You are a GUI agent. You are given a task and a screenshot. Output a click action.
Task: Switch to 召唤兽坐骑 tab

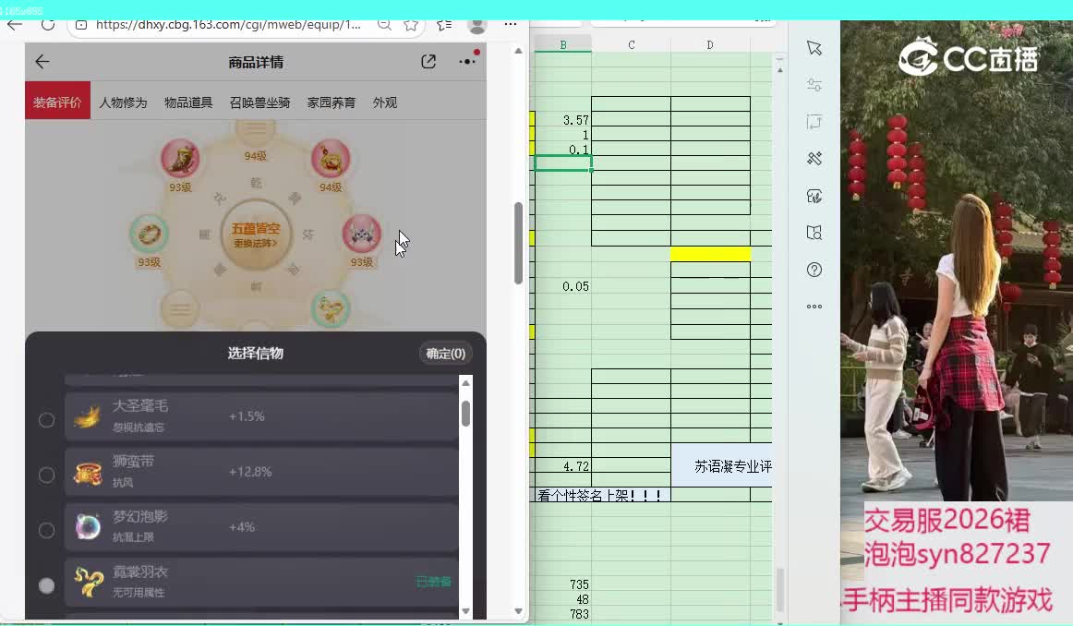coord(260,102)
